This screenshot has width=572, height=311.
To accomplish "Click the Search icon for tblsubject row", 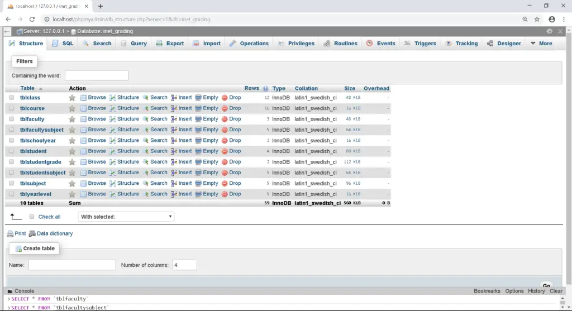I will click(x=146, y=183).
